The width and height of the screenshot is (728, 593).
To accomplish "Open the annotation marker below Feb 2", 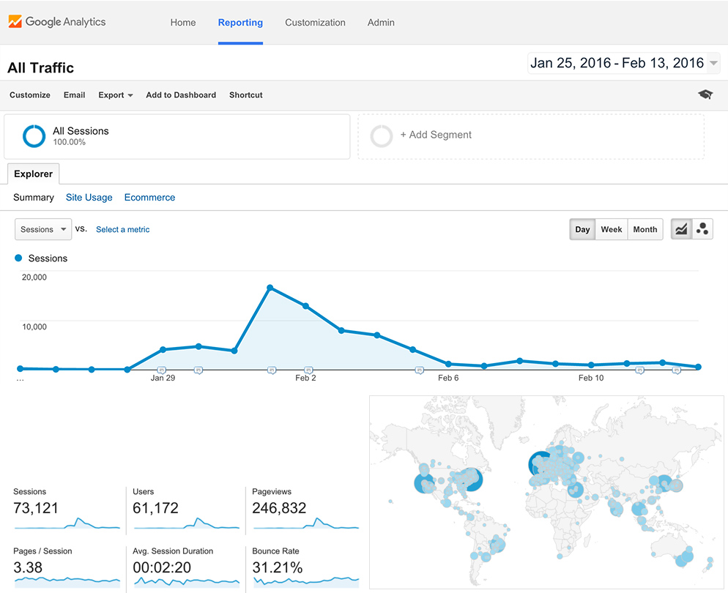I will (308, 370).
